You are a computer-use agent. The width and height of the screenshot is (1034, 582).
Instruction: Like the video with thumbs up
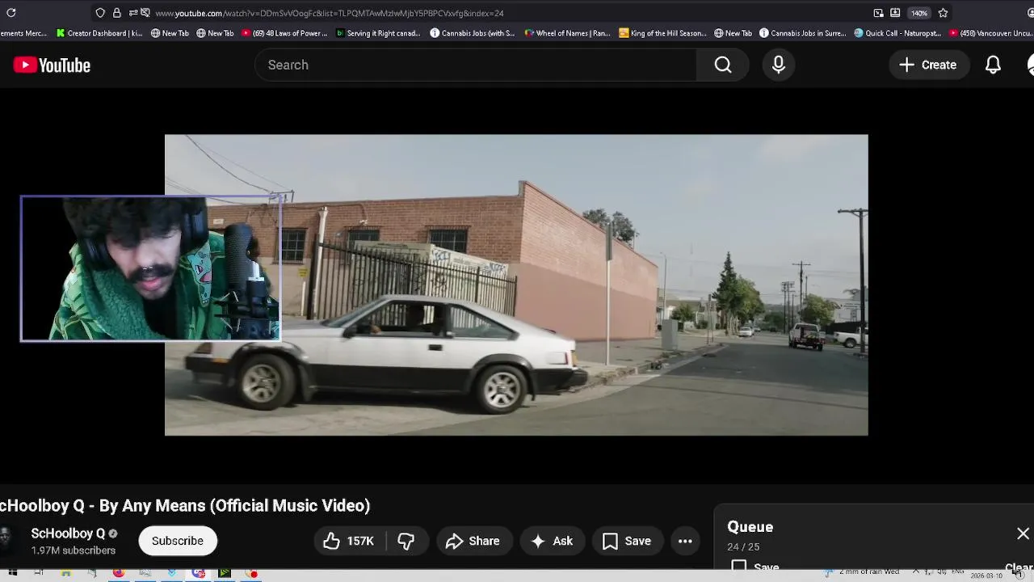[x=349, y=541]
